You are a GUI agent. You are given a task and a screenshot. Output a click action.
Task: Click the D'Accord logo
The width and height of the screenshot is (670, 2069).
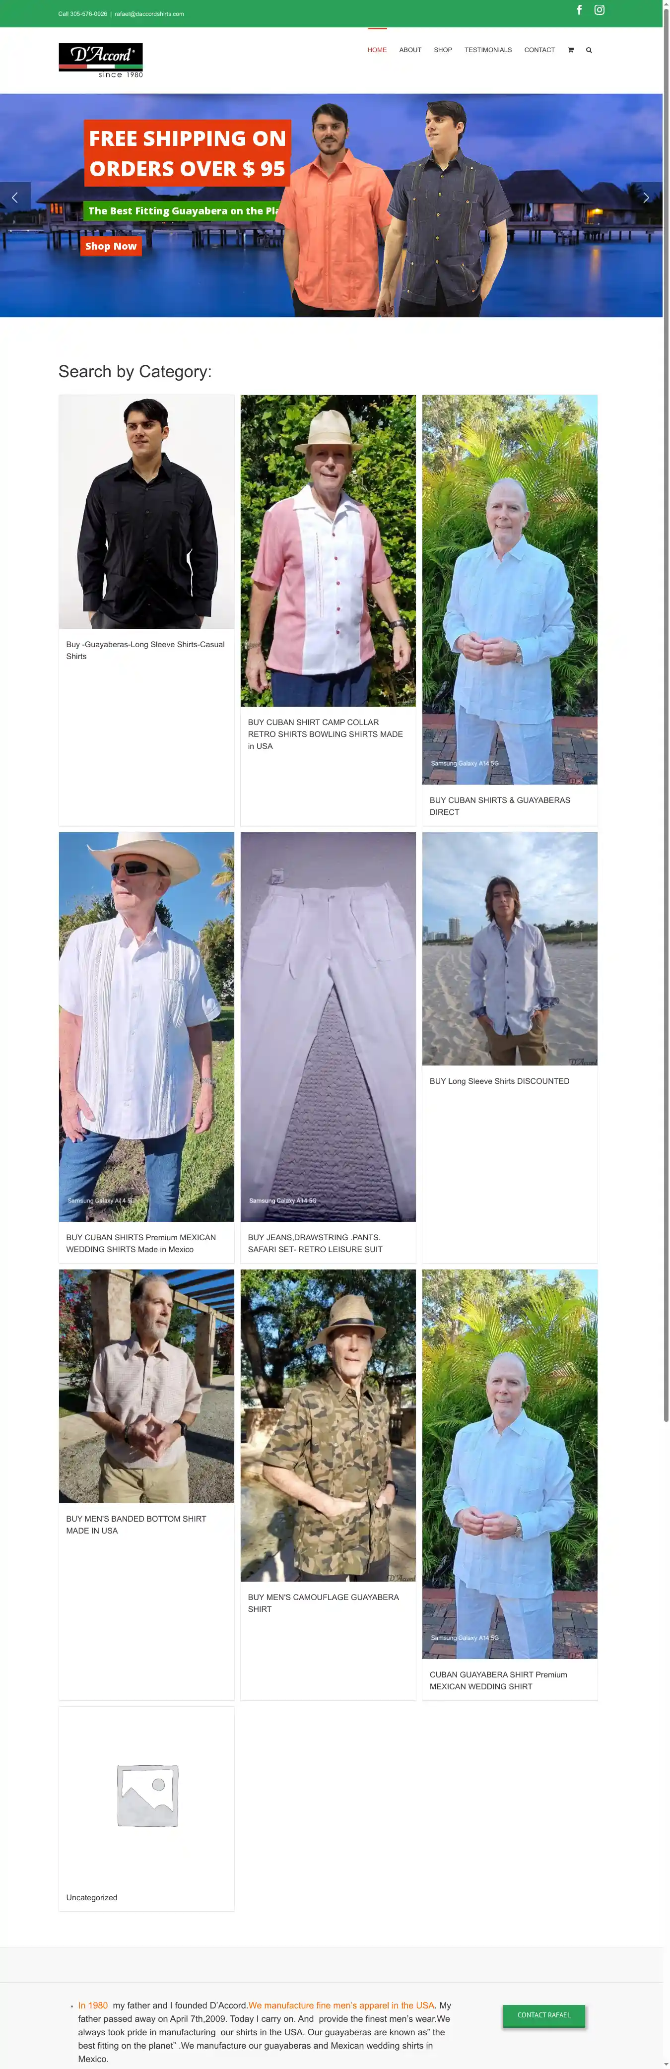(100, 60)
